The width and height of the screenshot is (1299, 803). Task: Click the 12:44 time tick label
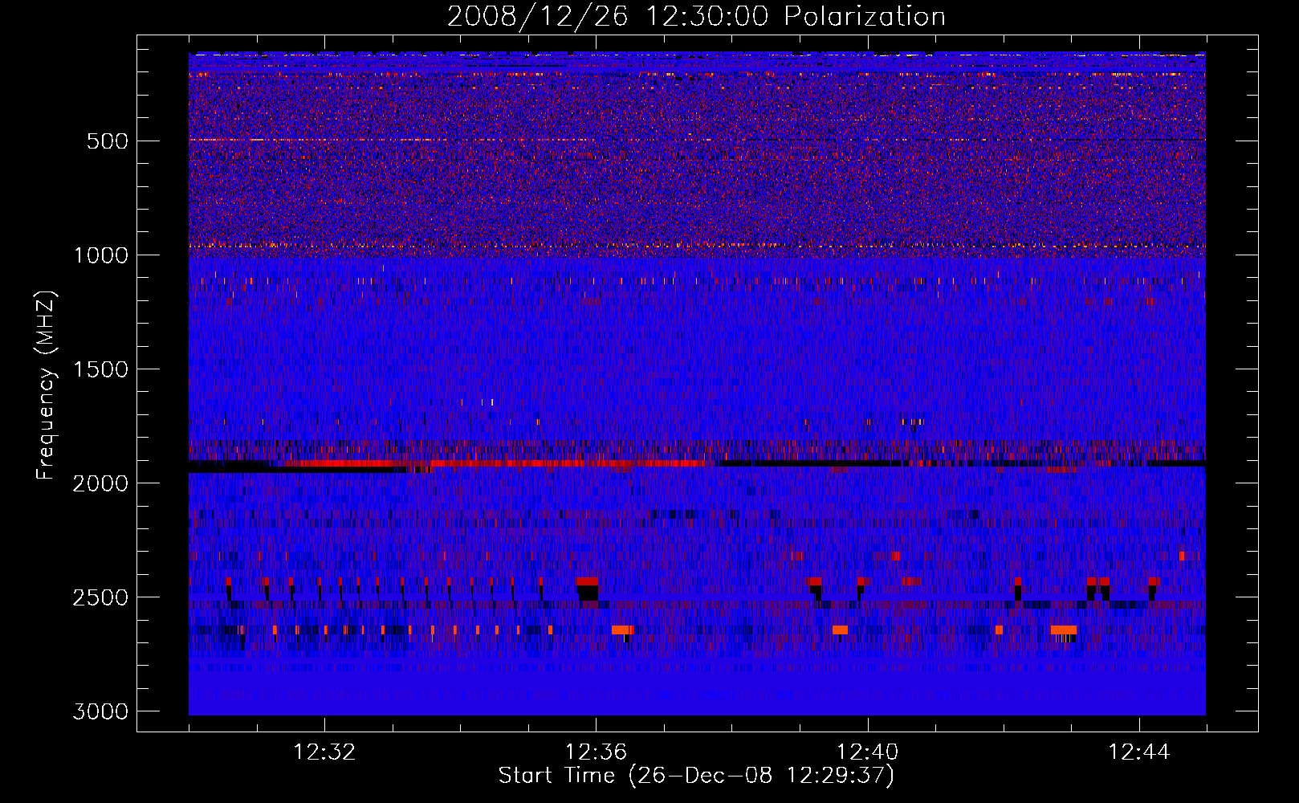coord(1138,752)
